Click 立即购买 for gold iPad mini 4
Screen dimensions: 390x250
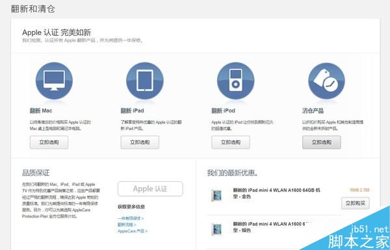tap(355, 203)
